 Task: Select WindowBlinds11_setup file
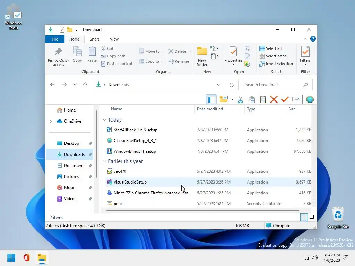pyautogui.click(x=208, y=151)
